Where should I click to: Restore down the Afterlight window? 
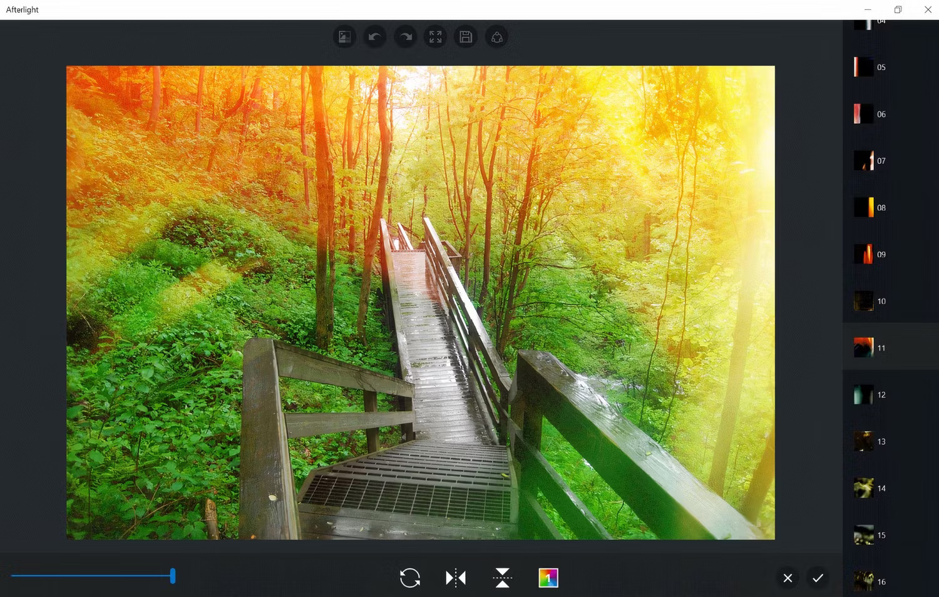[x=897, y=9]
